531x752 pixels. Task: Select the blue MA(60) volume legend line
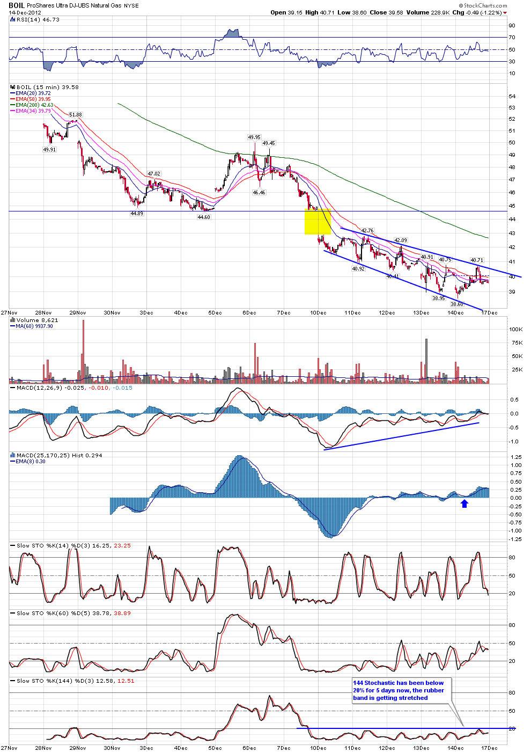coord(13,326)
